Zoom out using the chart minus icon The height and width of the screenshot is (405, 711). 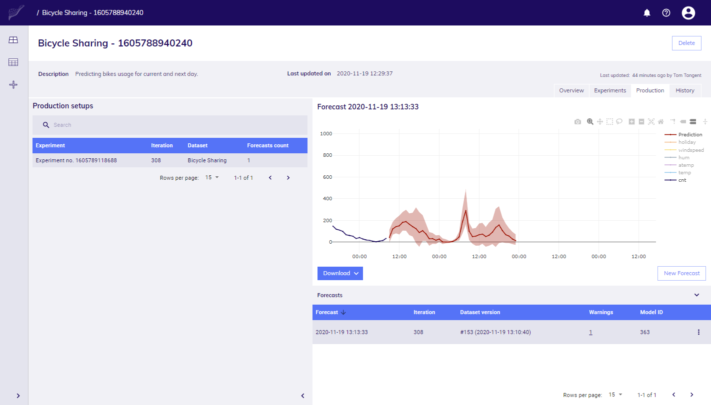pyautogui.click(x=641, y=121)
